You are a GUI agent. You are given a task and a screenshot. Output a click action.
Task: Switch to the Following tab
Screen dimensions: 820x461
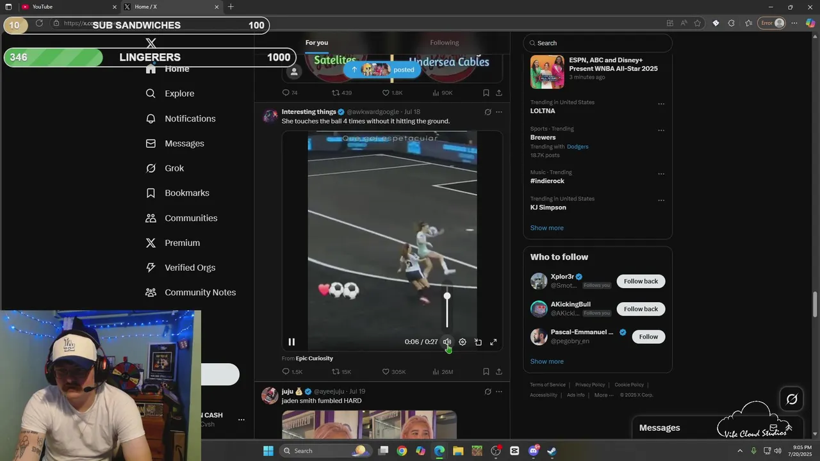[445, 43]
